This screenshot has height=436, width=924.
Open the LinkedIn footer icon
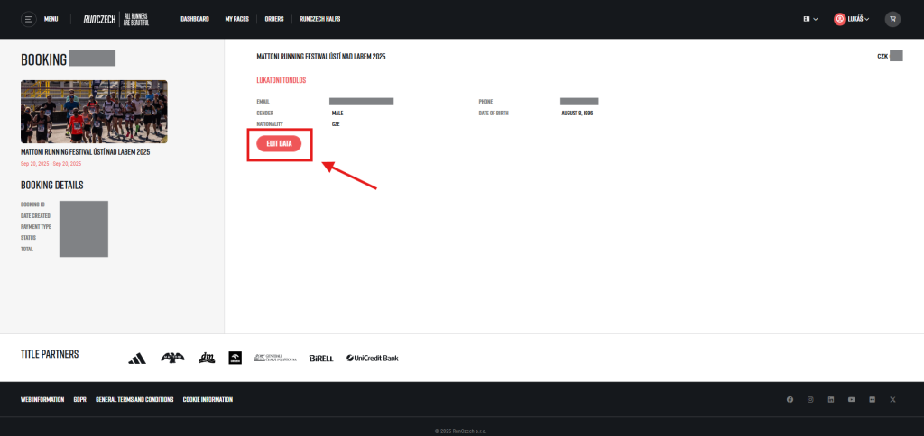[x=831, y=400]
